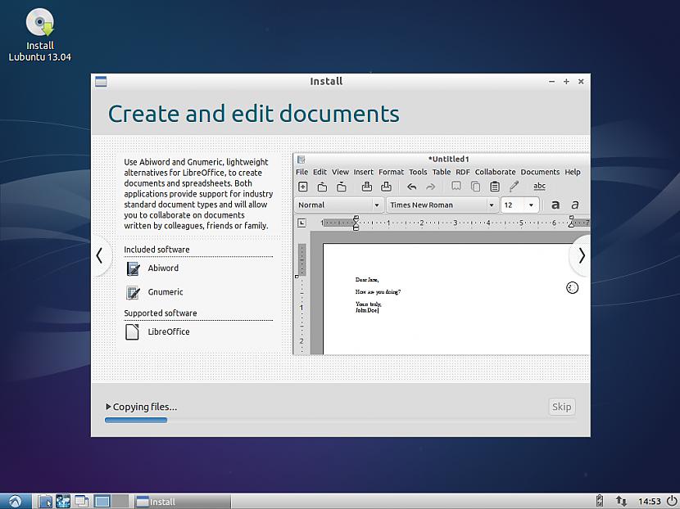Advance to the next slide arrow
This screenshot has height=509, width=680.
tap(582, 255)
